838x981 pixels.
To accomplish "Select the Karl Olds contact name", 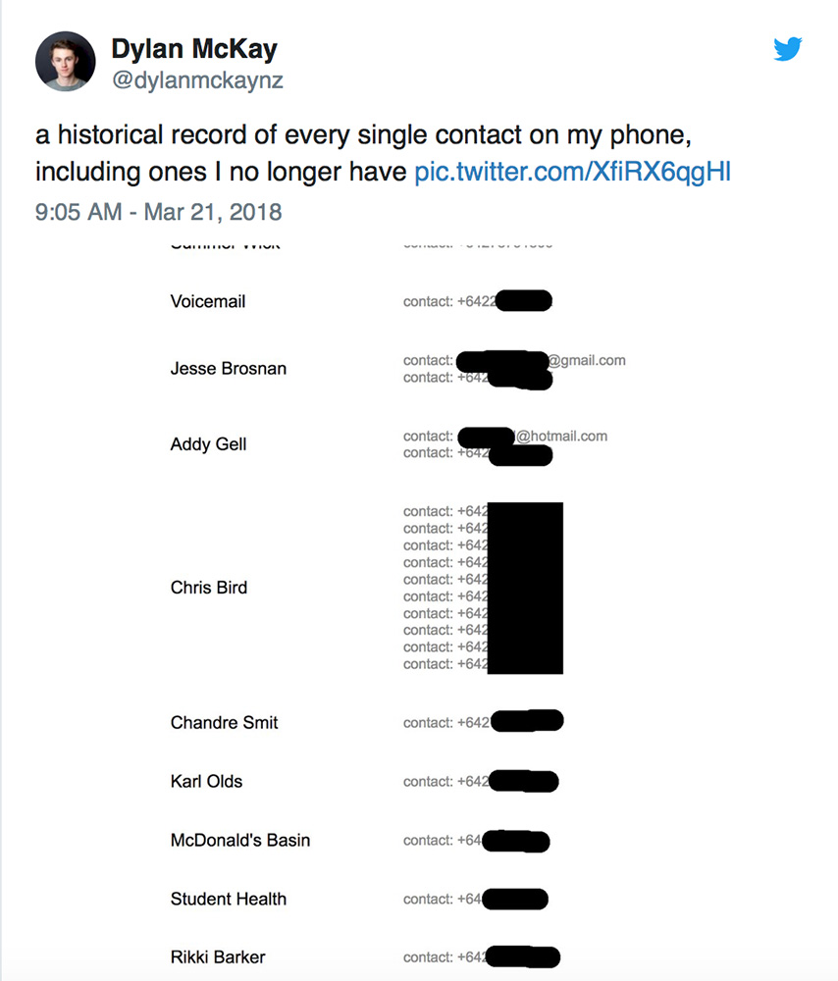I will pyautogui.click(x=206, y=782).
